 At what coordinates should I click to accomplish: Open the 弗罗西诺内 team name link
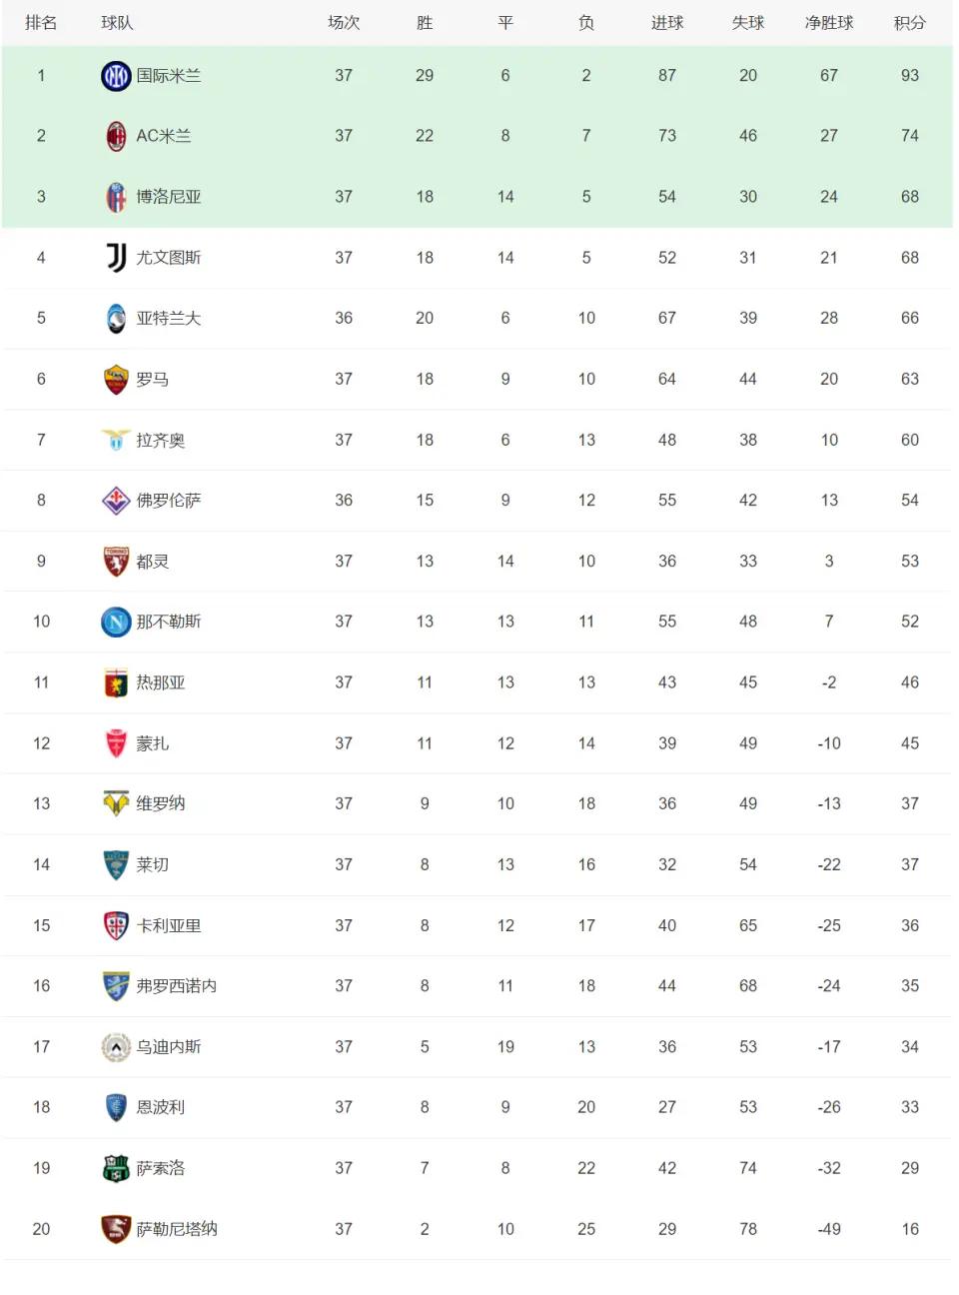pos(177,986)
